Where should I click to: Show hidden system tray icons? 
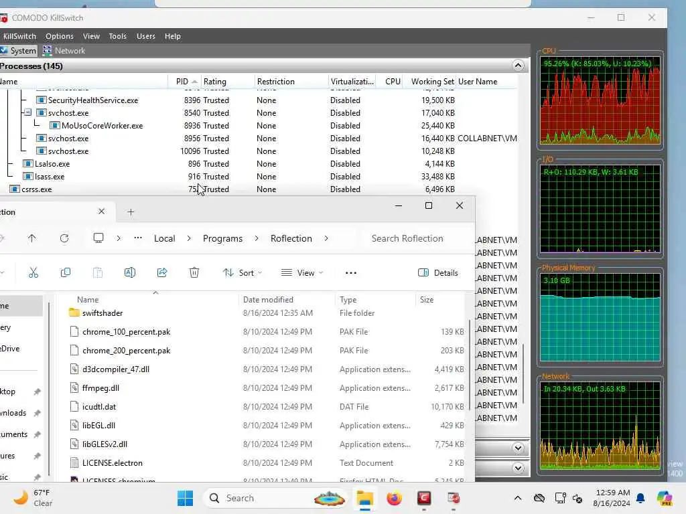(x=518, y=498)
